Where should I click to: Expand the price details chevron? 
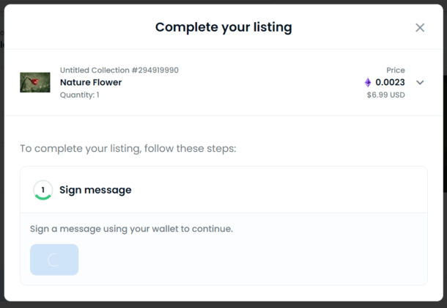(420, 82)
